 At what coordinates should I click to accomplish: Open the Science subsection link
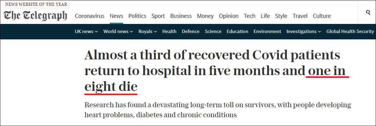click(x=213, y=31)
